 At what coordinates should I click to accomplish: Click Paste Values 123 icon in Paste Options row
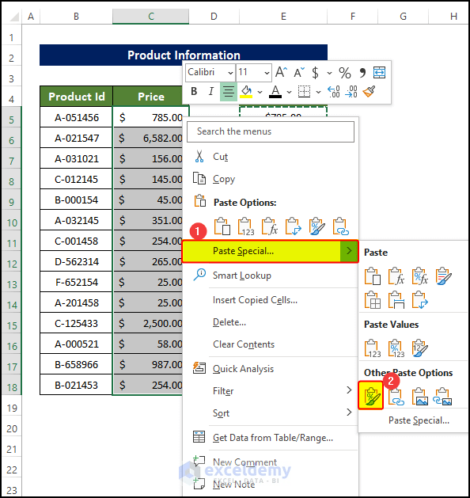click(246, 226)
